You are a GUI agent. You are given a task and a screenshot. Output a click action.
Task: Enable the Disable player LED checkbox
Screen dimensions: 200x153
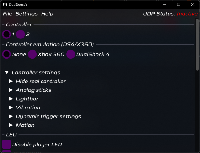click(6, 144)
